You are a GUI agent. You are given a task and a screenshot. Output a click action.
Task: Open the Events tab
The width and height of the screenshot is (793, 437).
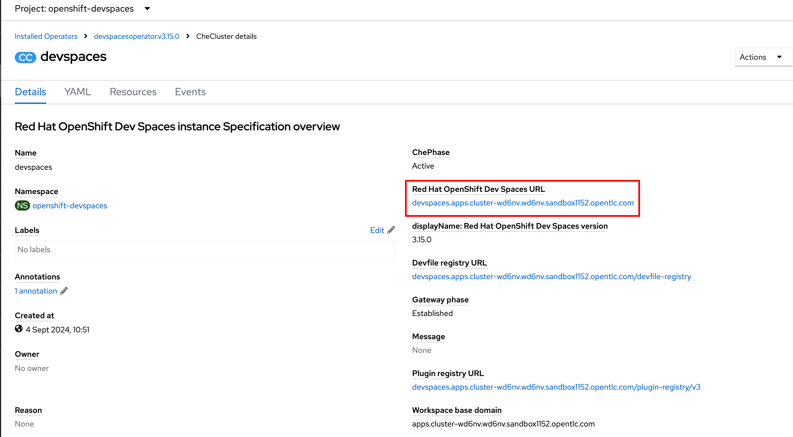190,92
